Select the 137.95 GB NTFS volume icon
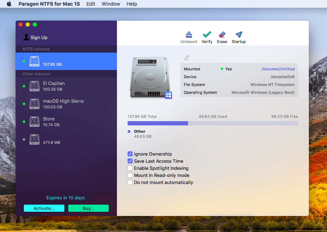 34,61
